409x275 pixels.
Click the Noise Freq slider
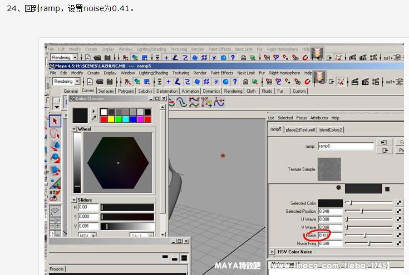click(x=369, y=243)
